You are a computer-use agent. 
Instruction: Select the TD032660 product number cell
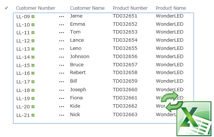coord(125,90)
